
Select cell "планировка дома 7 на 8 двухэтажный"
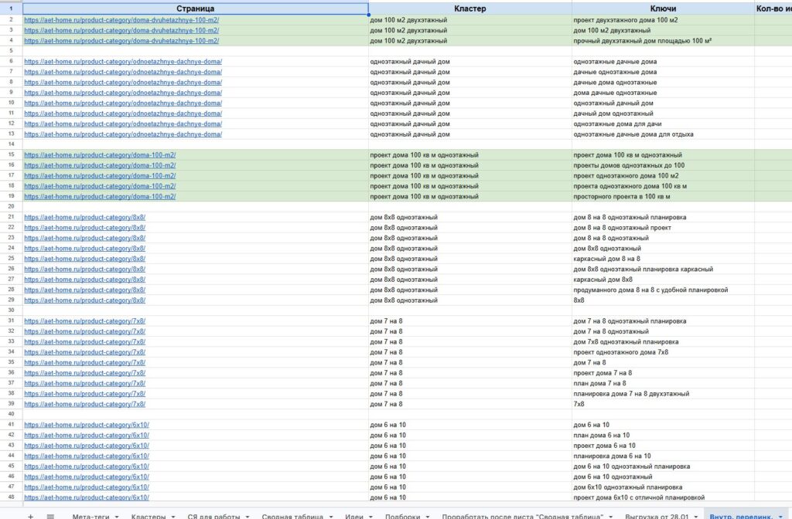(x=663, y=393)
